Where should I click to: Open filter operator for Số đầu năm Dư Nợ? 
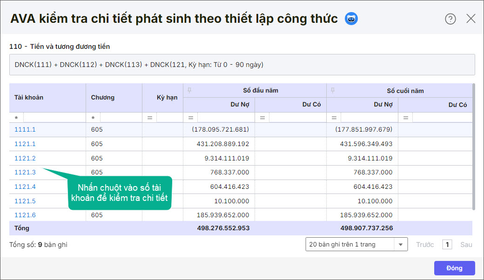click(x=191, y=118)
